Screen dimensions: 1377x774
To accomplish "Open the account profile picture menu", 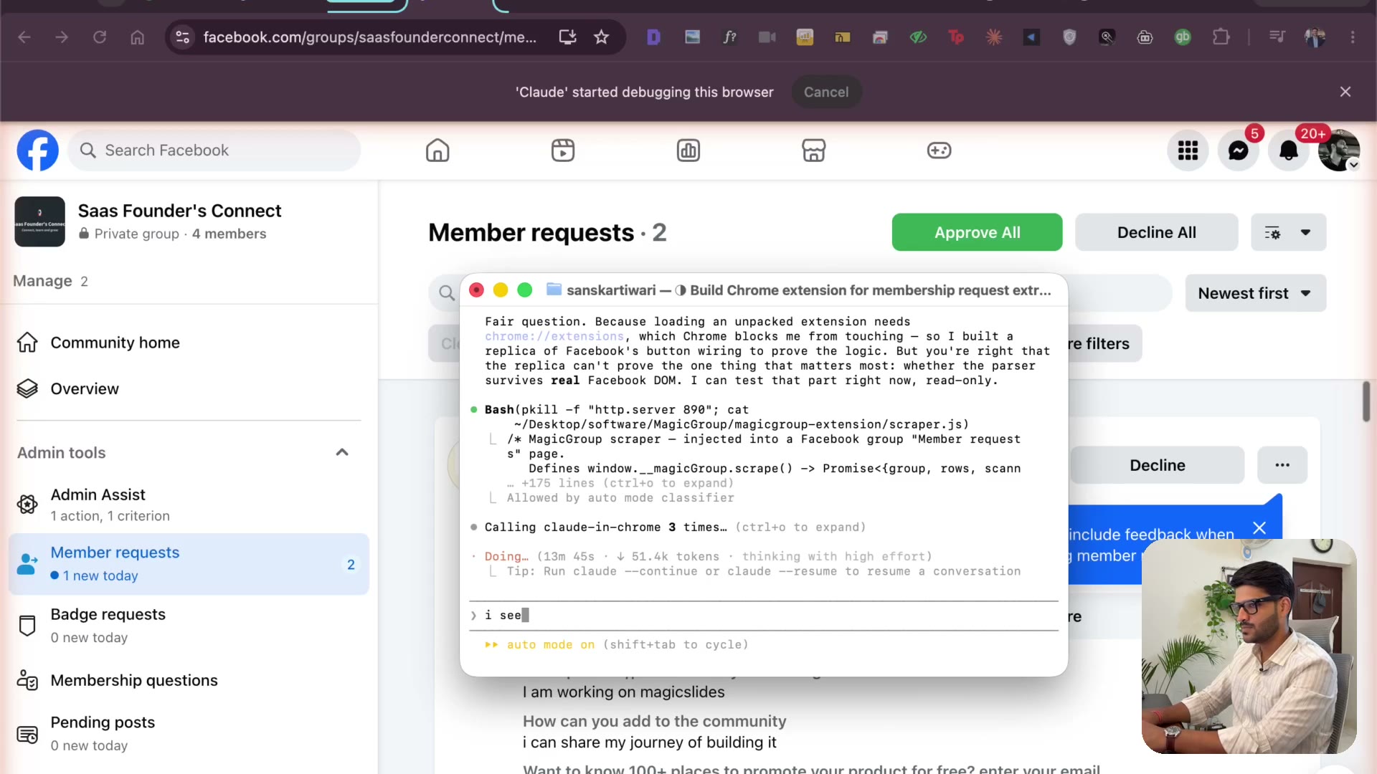I will [1339, 150].
